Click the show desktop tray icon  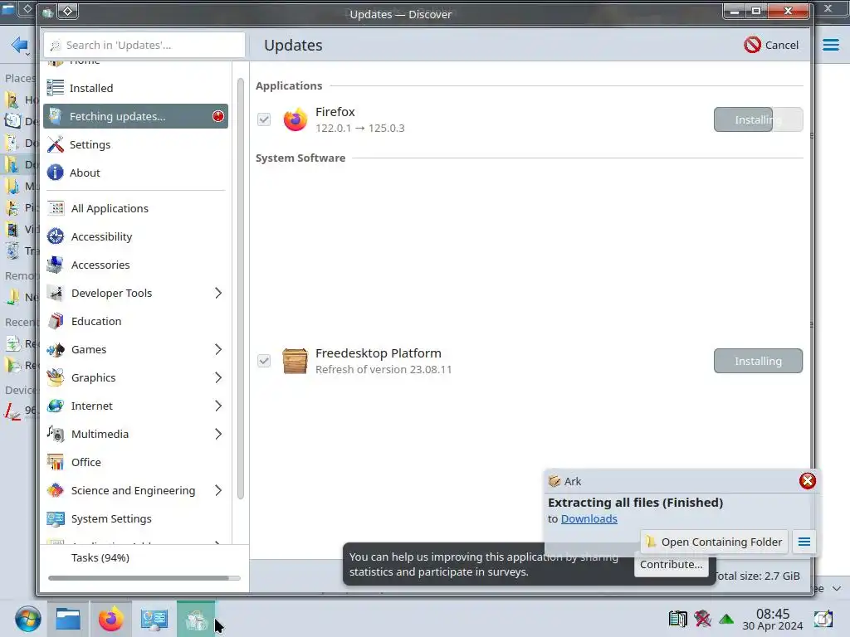click(823, 619)
